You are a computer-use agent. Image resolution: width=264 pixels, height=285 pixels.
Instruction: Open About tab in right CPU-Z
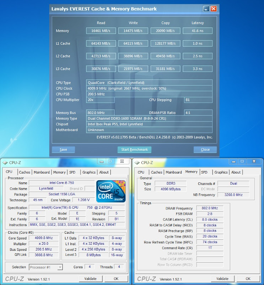236,172
